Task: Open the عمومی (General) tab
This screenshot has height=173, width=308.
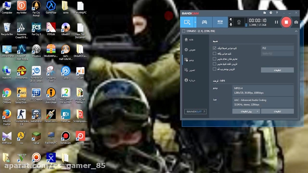Action: (x=190, y=50)
